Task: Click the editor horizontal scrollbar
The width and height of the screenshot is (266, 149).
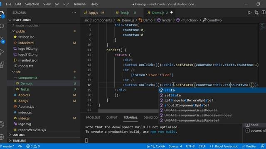Action: pyautogui.click(x=128, y=111)
